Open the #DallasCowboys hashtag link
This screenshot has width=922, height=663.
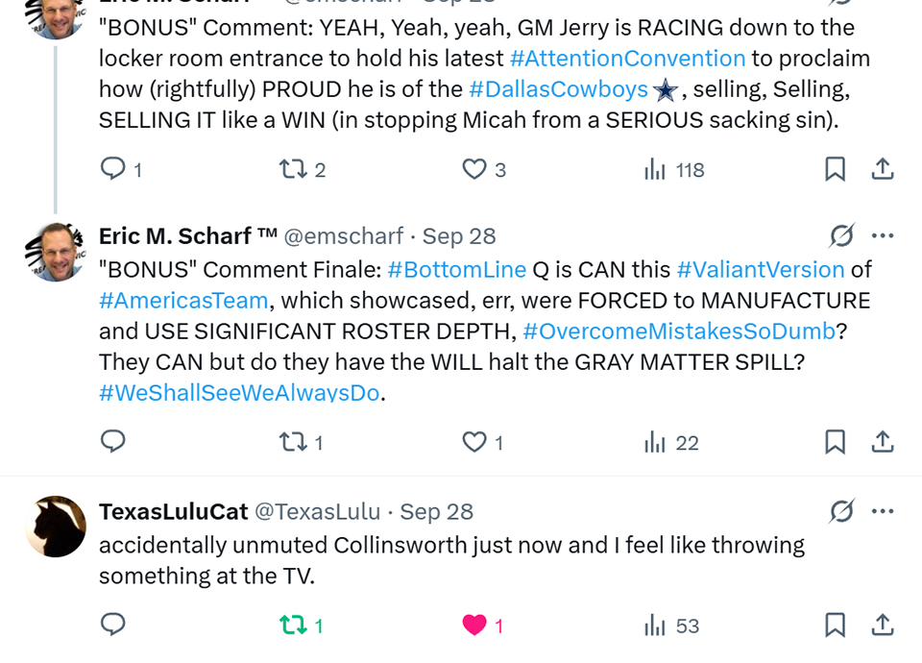[x=558, y=89]
